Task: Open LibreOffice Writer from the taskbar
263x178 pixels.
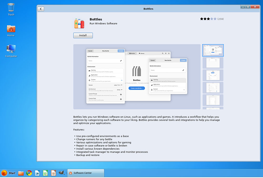Action: (37, 173)
